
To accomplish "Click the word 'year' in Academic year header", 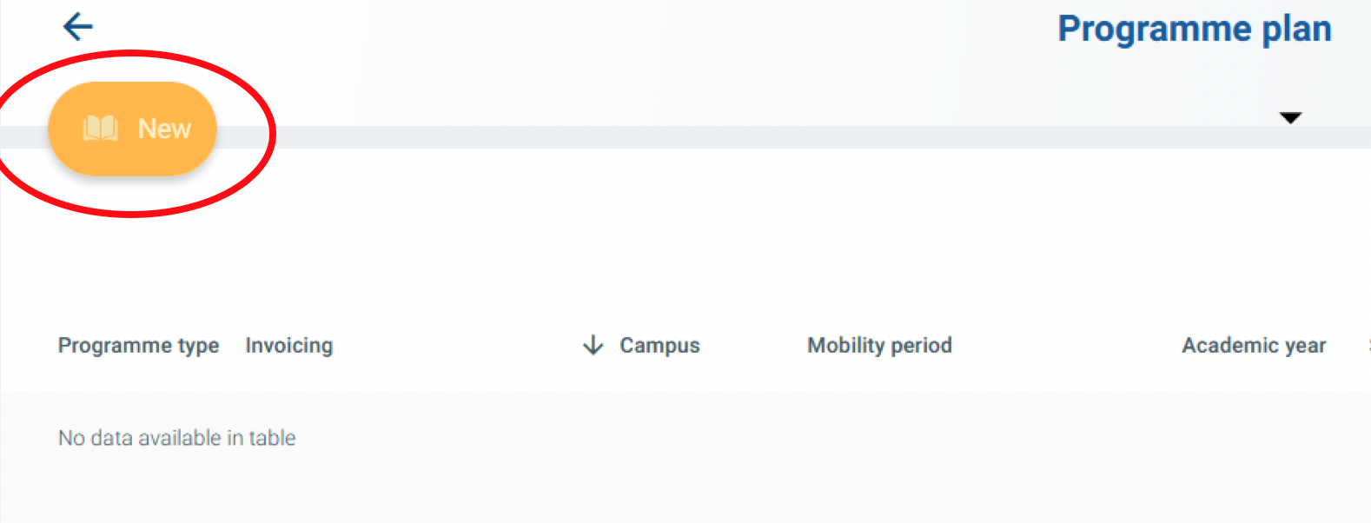I will pyautogui.click(x=1305, y=346).
